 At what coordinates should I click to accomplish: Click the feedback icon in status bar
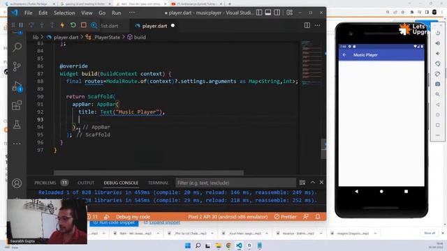(306, 217)
